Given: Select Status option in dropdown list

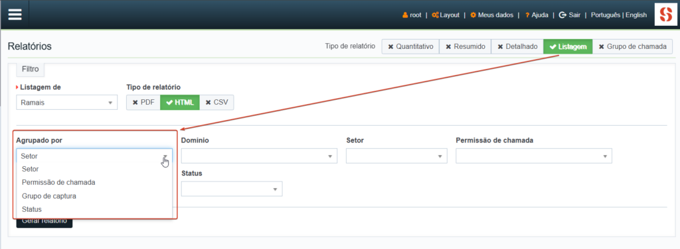Looking at the screenshot, I should click(94, 209).
